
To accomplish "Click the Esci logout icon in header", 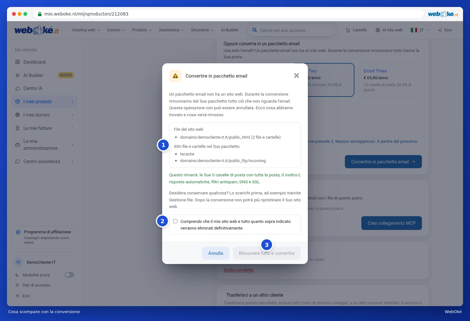I will [440, 30].
